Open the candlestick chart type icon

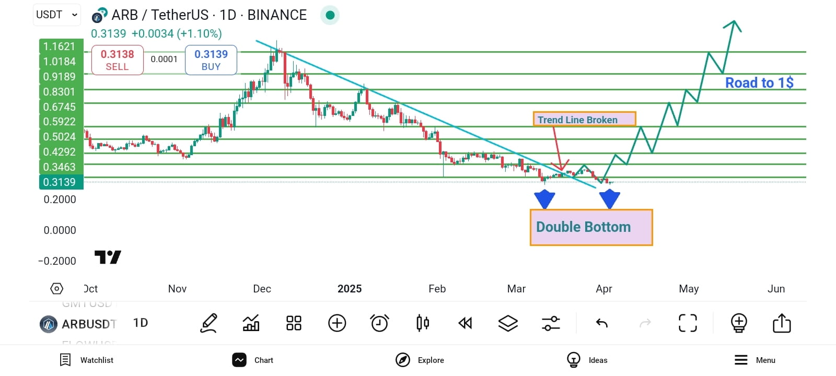[x=423, y=323]
